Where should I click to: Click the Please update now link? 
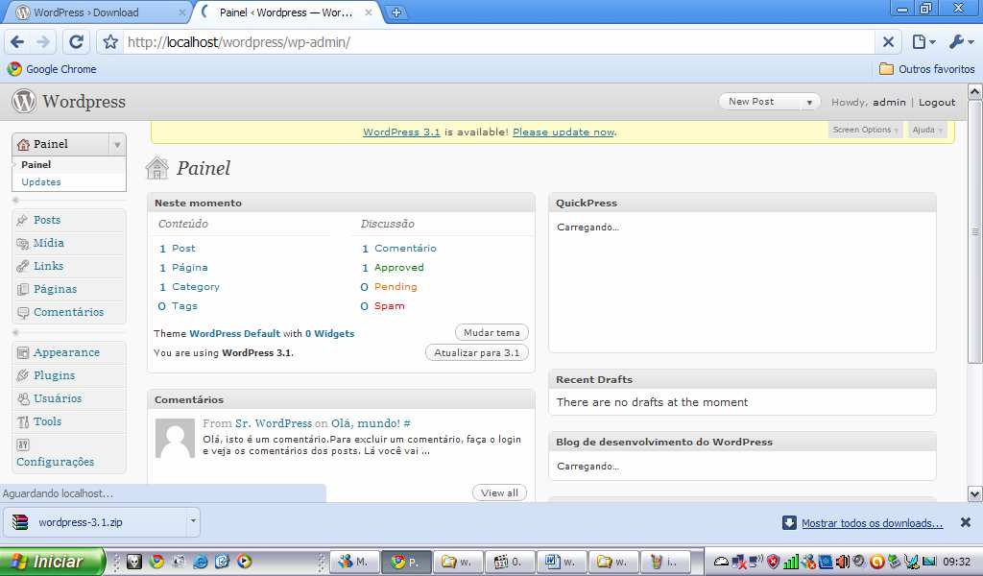[x=563, y=132]
